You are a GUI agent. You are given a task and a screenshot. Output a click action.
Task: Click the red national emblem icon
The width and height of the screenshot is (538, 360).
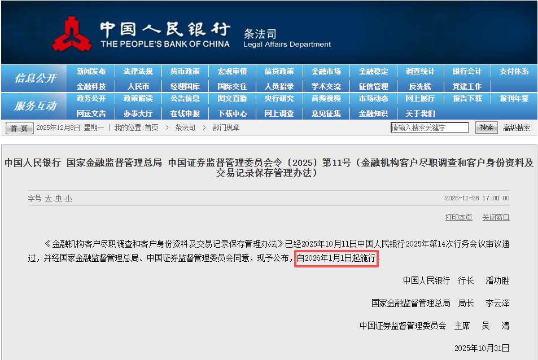point(72,33)
